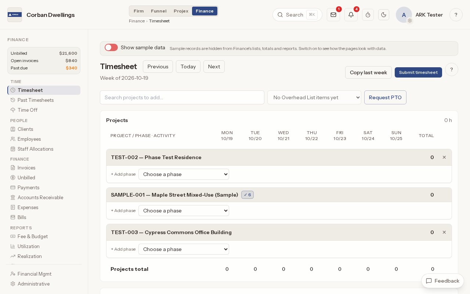Choose a phase for TEST-002 project
Image resolution: width=470 pixels, height=294 pixels.
coord(184,174)
